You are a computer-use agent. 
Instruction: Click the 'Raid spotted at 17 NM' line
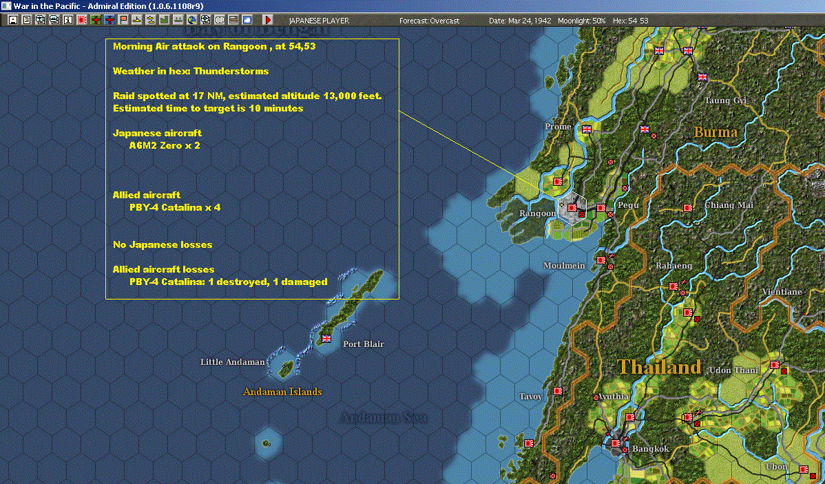click(247, 96)
